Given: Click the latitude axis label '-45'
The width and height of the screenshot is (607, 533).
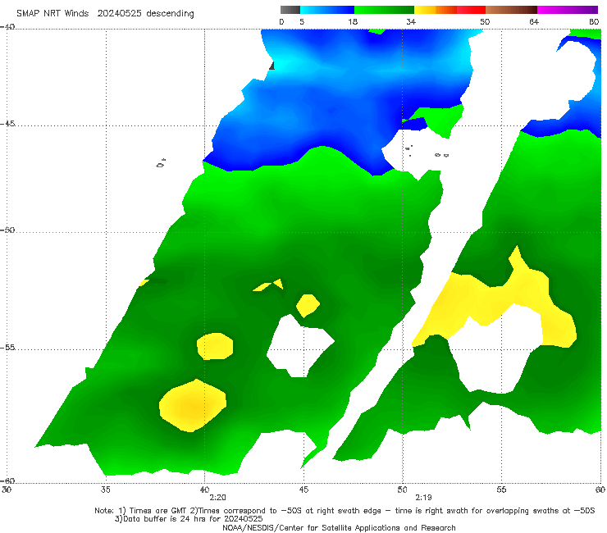Looking at the screenshot, I should (x=7, y=124).
